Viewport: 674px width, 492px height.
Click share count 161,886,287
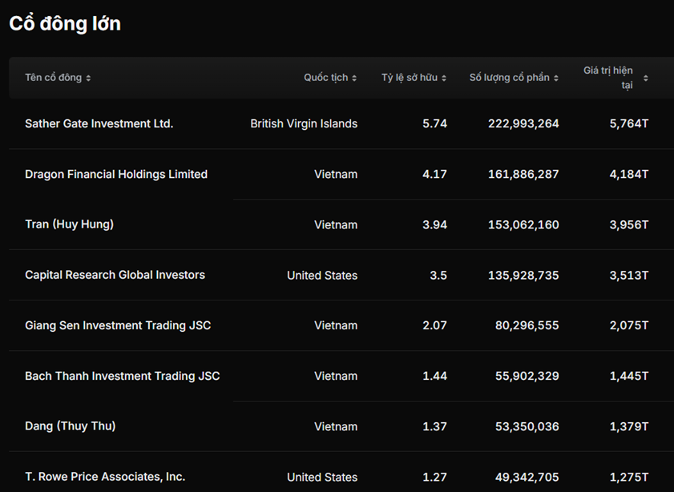(523, 174)
